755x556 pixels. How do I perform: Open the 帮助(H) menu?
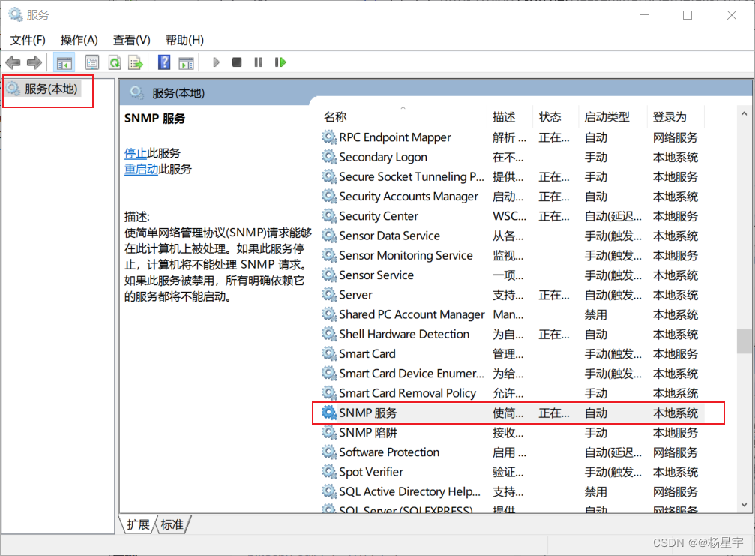click(184, 40)
